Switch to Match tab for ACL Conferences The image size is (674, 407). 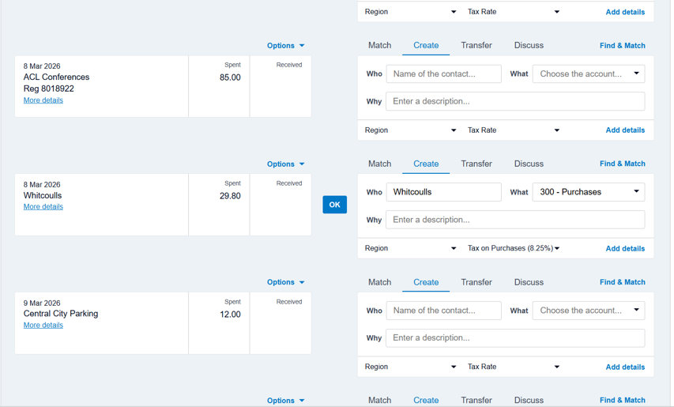tap(379, 46)
